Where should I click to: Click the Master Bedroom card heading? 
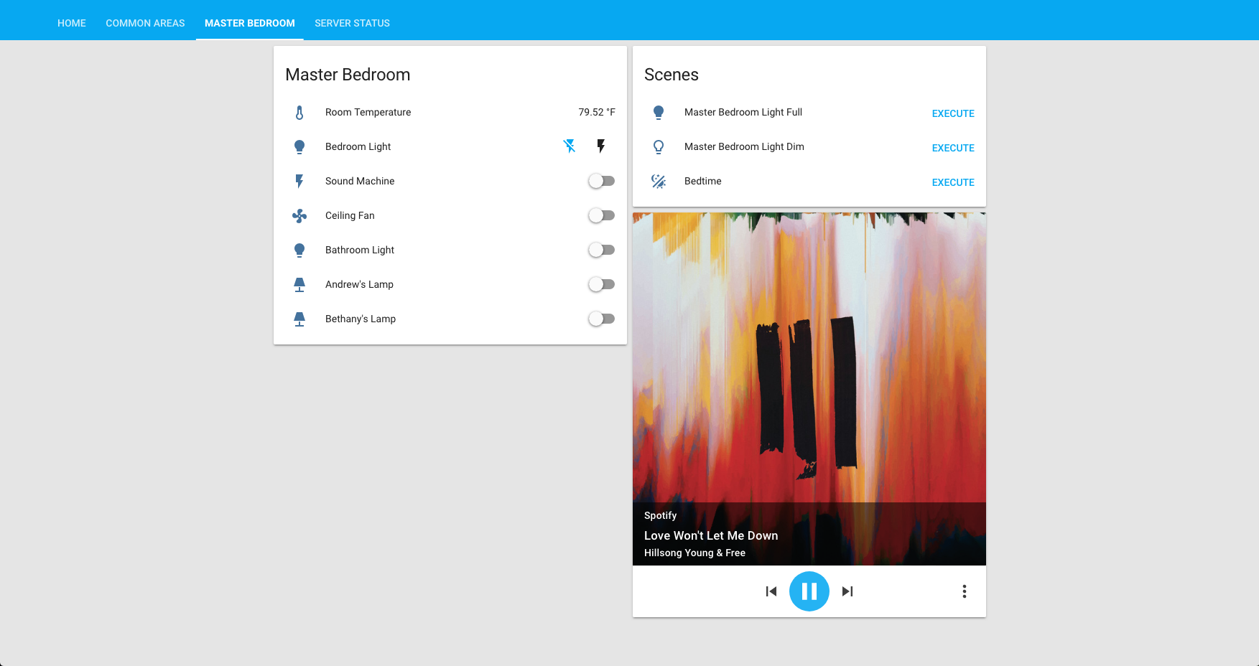[x=348, y=75]
